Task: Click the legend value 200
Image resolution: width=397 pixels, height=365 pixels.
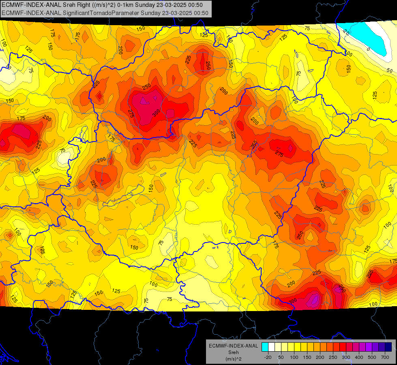Action: (320, 357)
